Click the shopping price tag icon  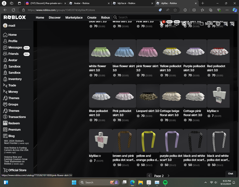coord(160,10)
